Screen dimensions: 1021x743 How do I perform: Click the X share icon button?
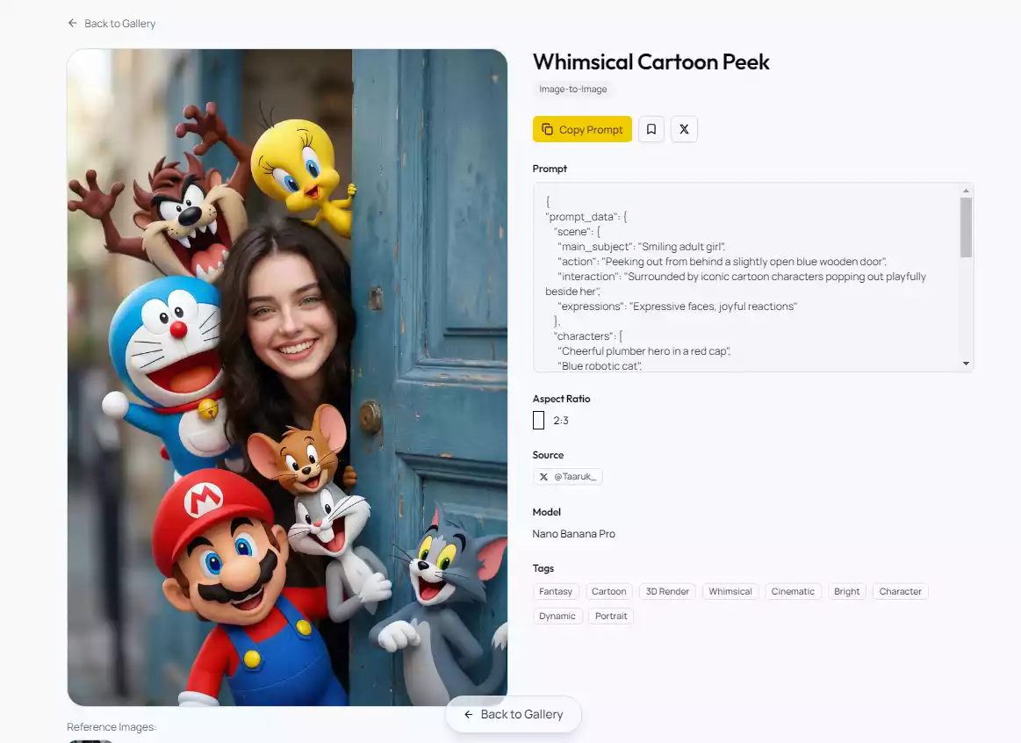point(684,129)
